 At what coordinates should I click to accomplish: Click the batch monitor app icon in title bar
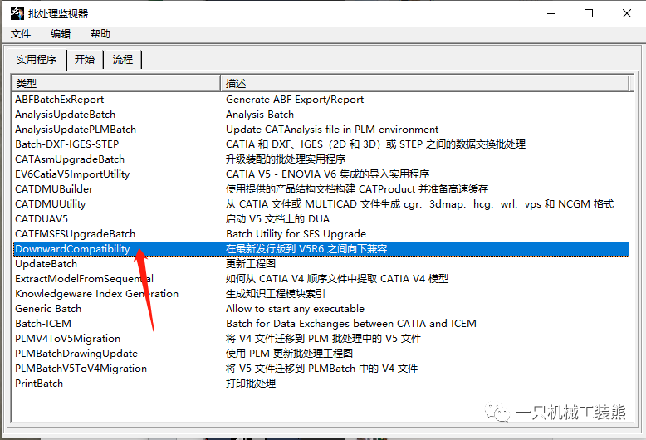coord(15,13)
